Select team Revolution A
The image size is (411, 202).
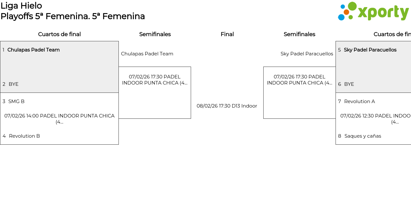click(x=359, y=101)
